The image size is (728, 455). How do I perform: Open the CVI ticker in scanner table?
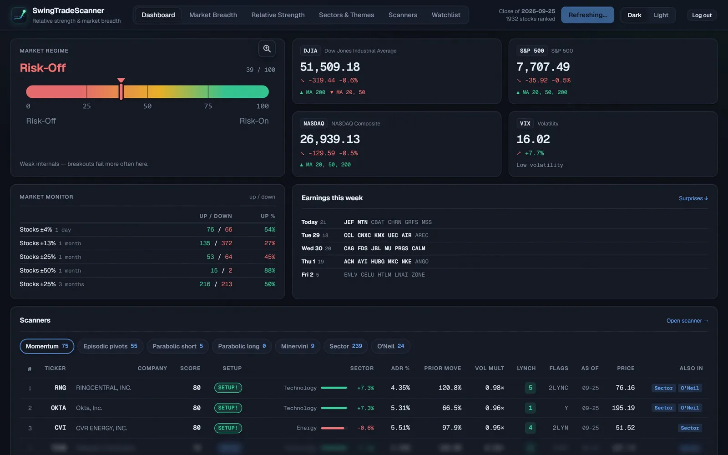(x=61, y=428)
